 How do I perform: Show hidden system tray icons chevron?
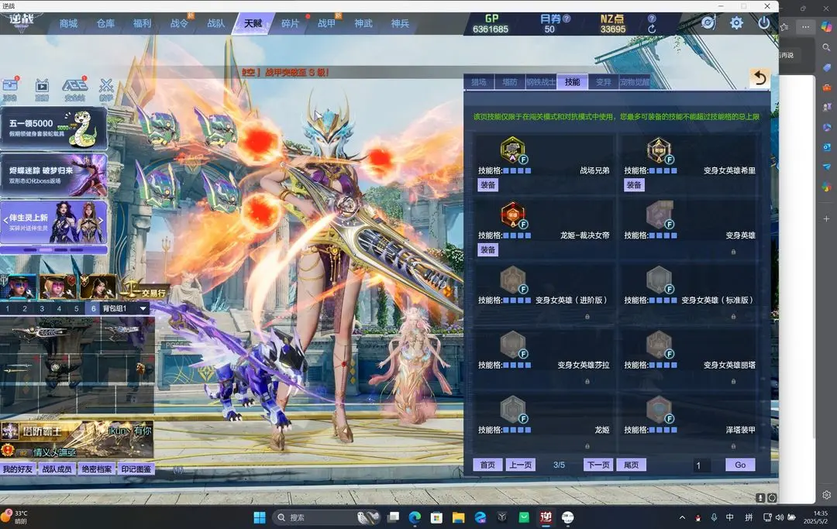pyautogui.click(x=682, y=517)
